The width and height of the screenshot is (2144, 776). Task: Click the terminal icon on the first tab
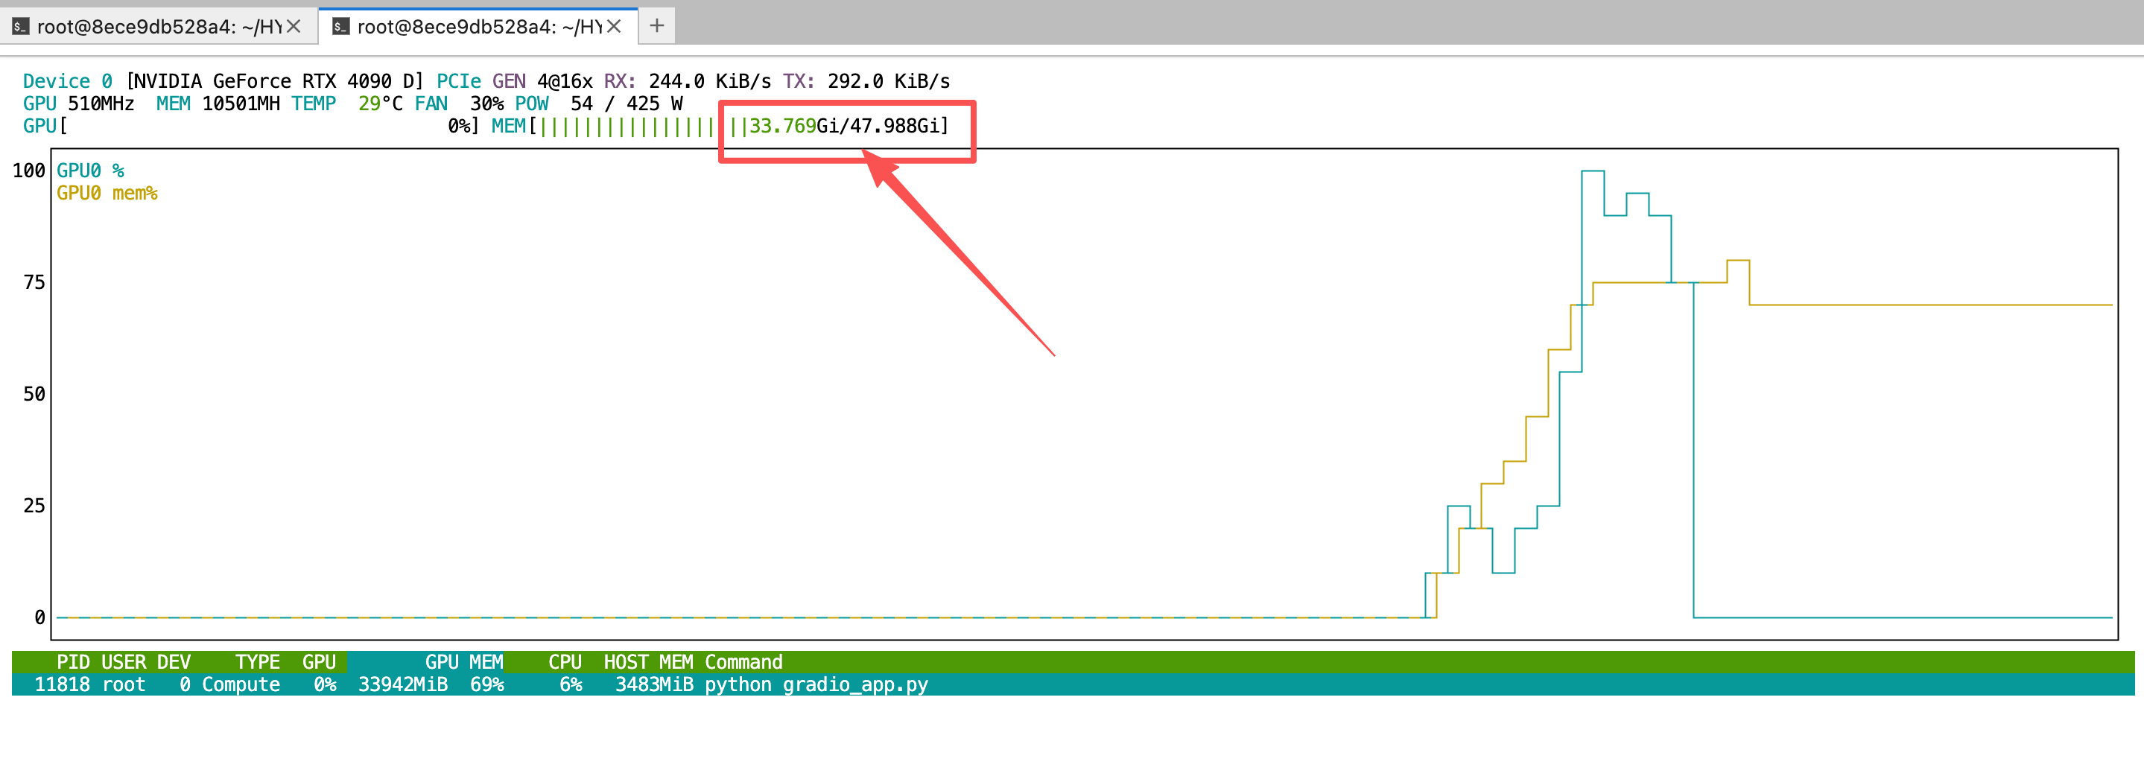click(x=21, y=27)
